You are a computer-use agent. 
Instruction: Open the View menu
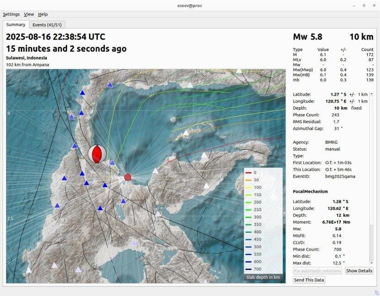pyautogui.click(x=29, y=14)
